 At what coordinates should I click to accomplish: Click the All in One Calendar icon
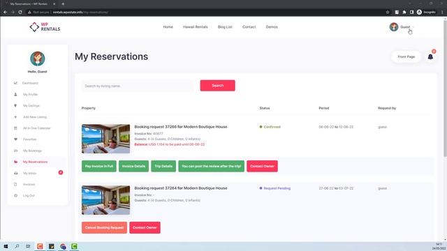coord(15,128)
